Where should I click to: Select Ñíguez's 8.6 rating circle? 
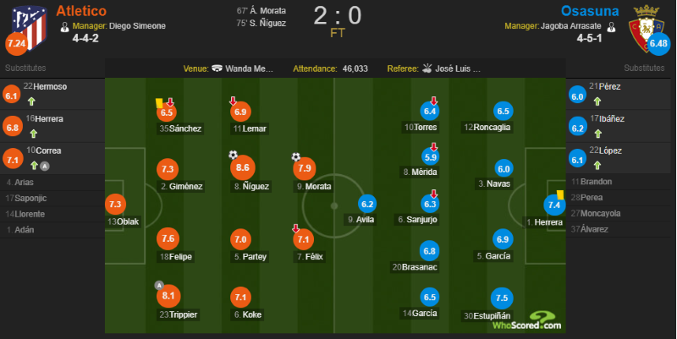pos(243,167)
